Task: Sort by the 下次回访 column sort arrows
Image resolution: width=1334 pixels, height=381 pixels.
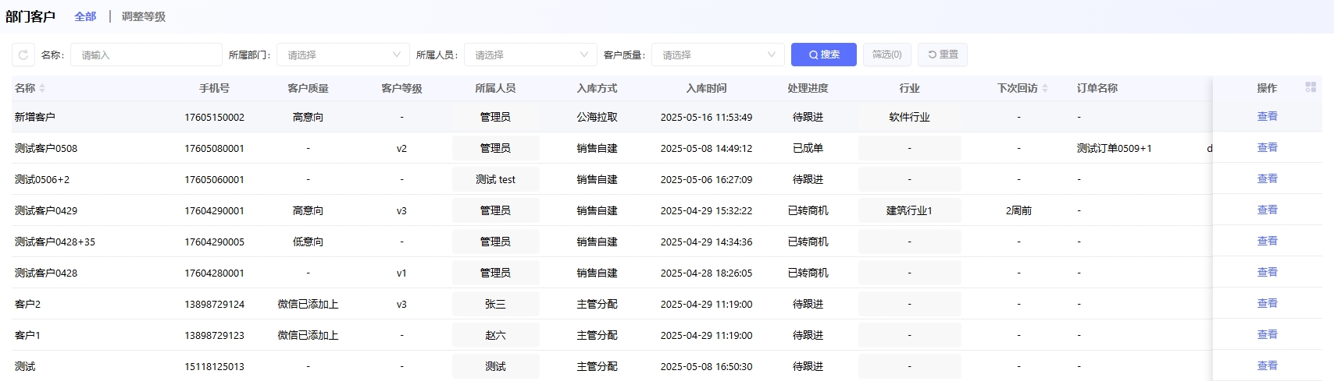Action: click(1045, 89)
